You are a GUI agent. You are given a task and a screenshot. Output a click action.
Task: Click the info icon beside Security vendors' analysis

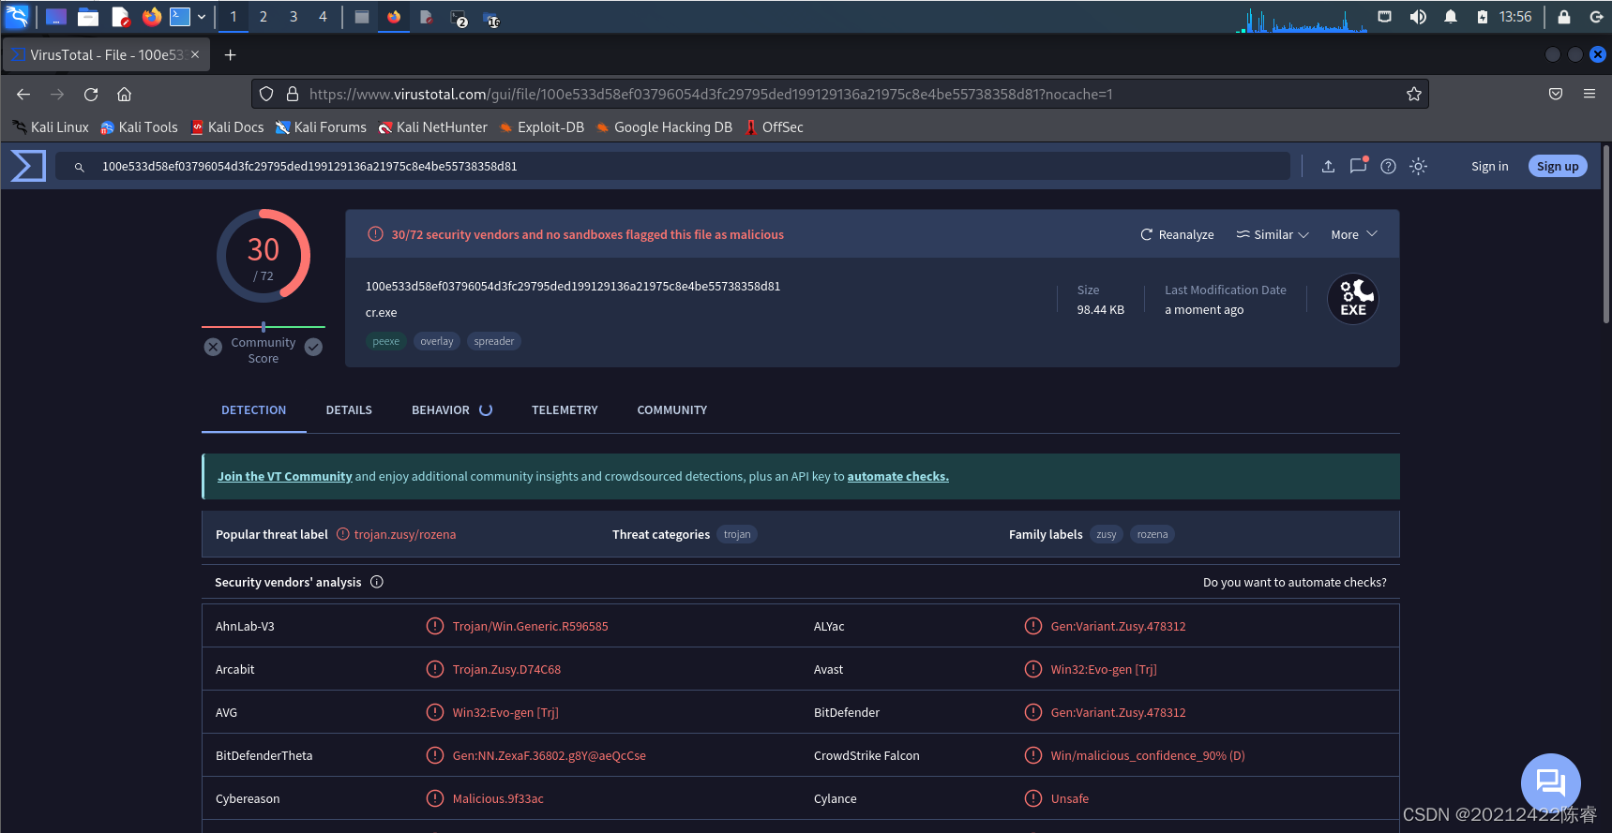point(377,582)
